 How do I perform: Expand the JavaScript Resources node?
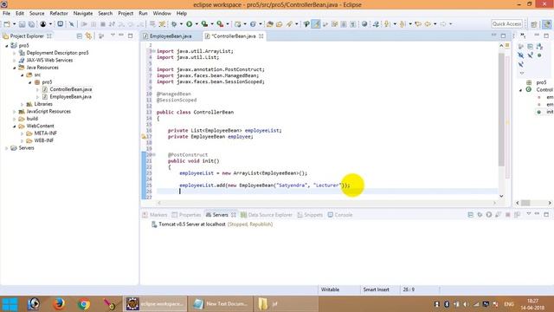(x=15, y=112)
